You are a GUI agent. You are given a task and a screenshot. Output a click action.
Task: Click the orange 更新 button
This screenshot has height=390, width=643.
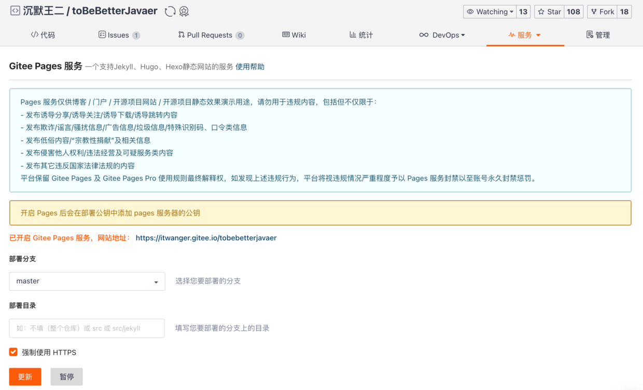point(25,377)
